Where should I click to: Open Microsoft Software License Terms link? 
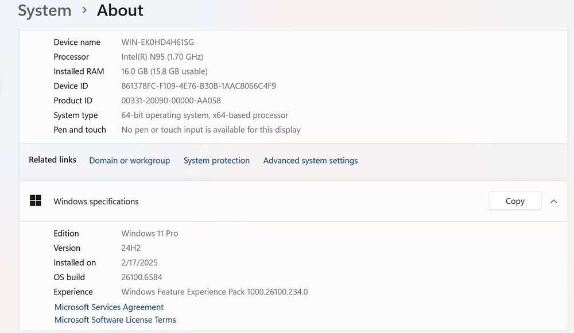tap(115, 320)
